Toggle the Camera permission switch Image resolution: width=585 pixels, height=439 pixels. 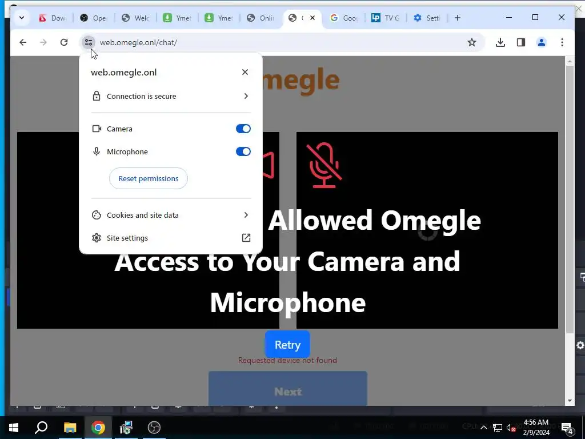[243, 129]
